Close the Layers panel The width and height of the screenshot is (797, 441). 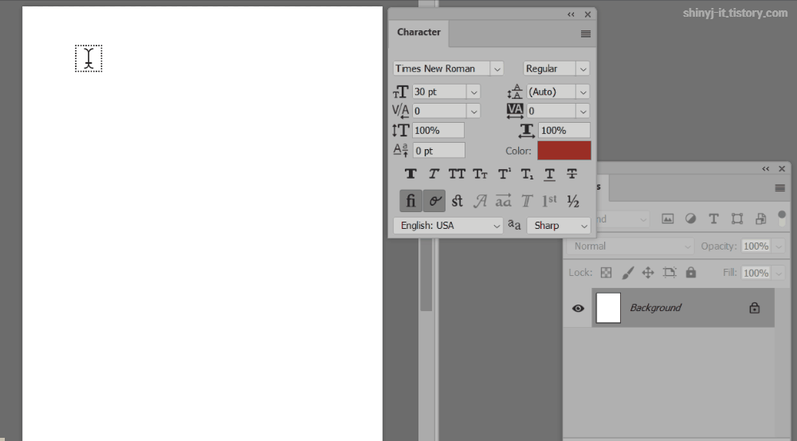click(782, 169)
